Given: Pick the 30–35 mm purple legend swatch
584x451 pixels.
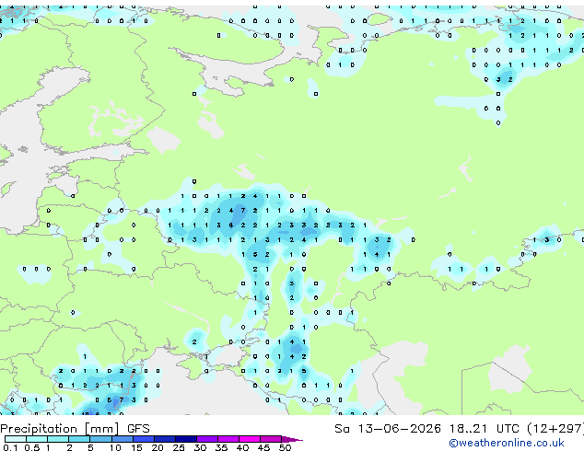Looking at the screenshot, I should pyautogui.click(x=206, y=439).
